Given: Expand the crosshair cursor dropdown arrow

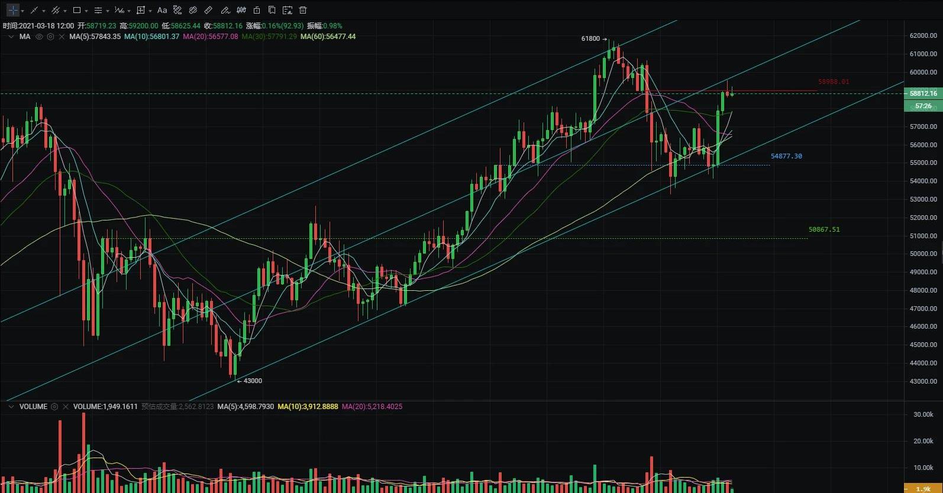Looking at the screenshot, I should (x=22, y=11).
